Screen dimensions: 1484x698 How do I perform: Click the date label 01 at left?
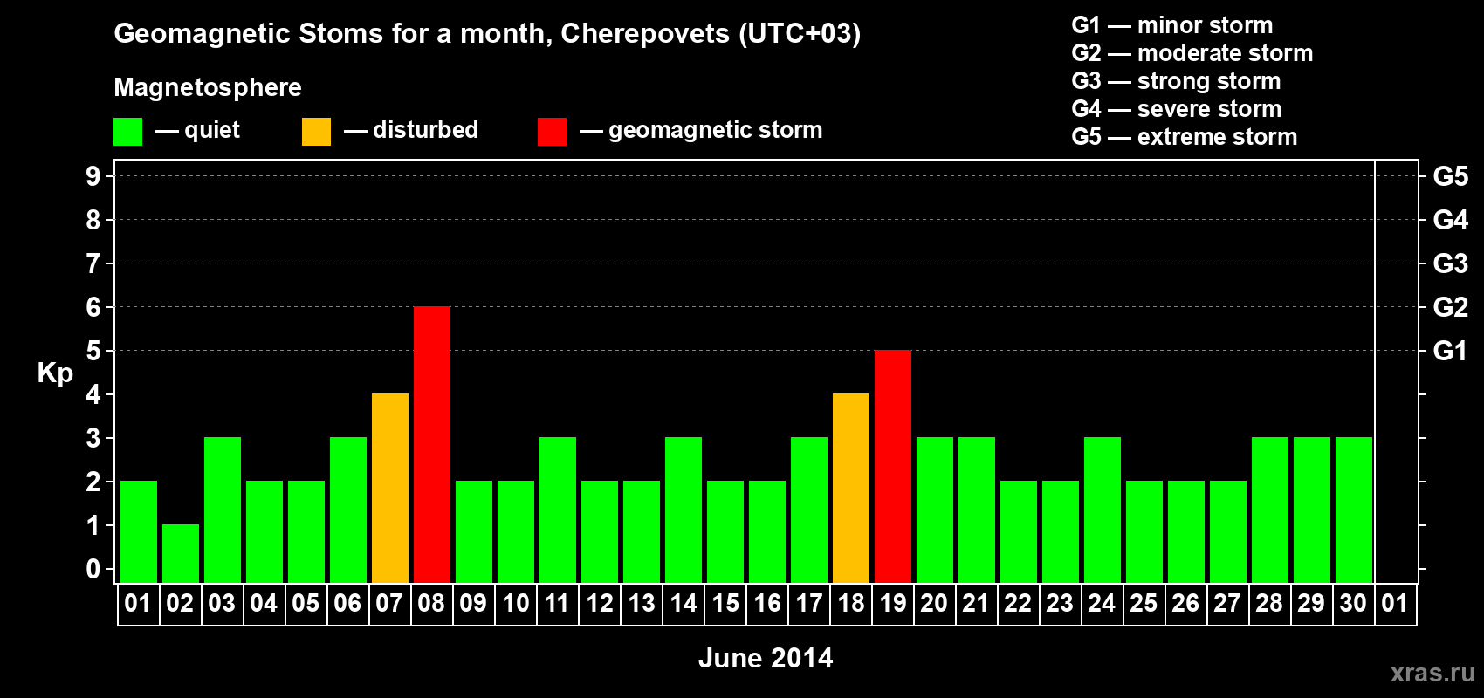point(138,604)
